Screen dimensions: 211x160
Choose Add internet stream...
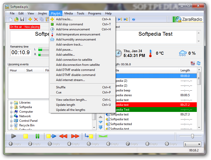click(82, 80)
